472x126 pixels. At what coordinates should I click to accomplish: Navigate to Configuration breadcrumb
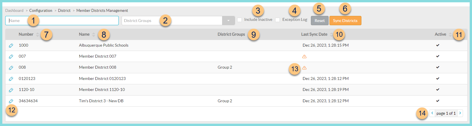tap(41, 10)
